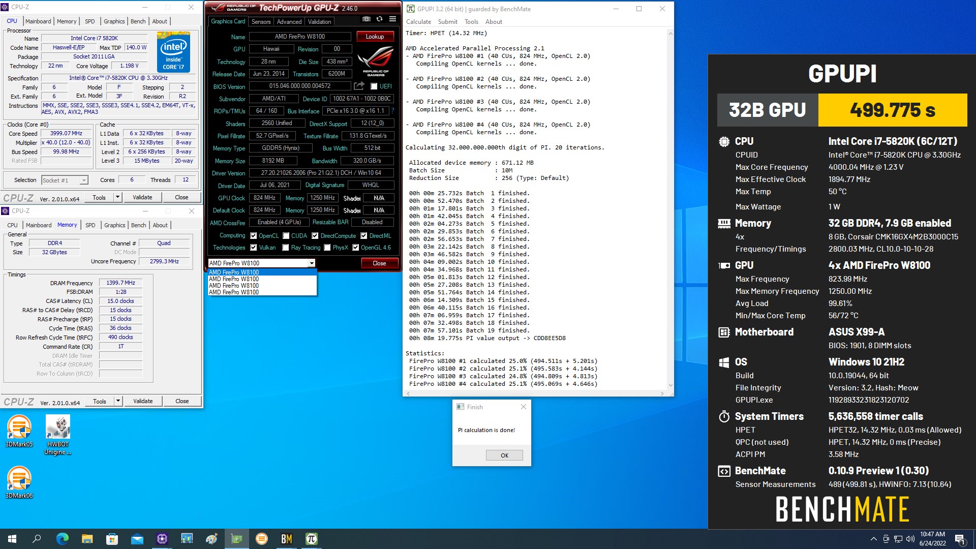Open the HWBOT Unigine desktop shortcut
976x549 pixels.
tap(58, 435)
